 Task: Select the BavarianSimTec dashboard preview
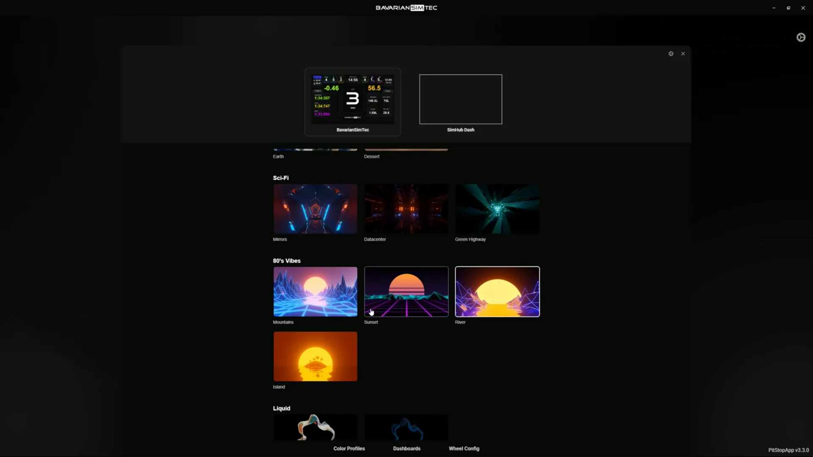tap(353, 102)
